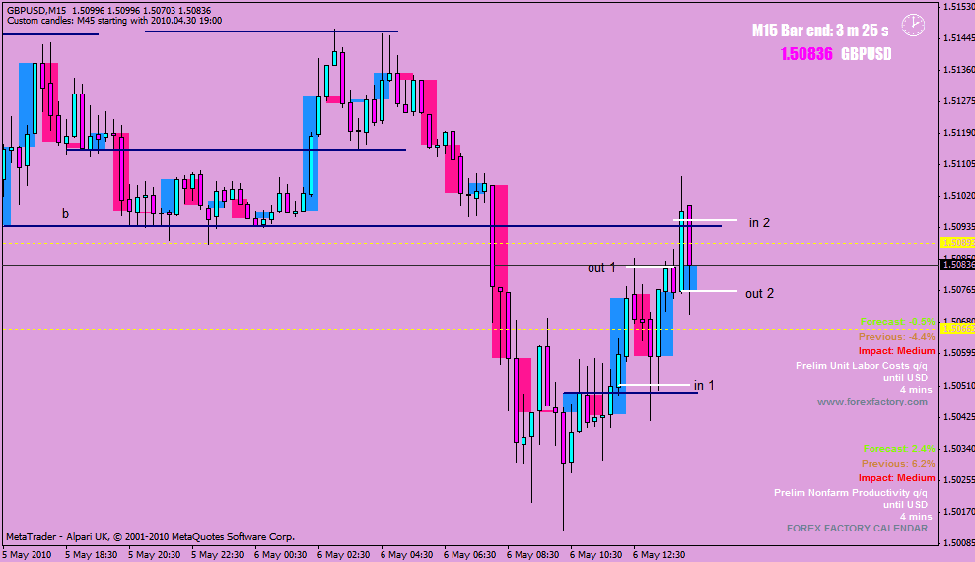Image resolution: width=975 pixels, height=562 pixels.
Task: Select the 'M15 Bar end: 3 m 25 s' timer text
Action: point(819,31)
